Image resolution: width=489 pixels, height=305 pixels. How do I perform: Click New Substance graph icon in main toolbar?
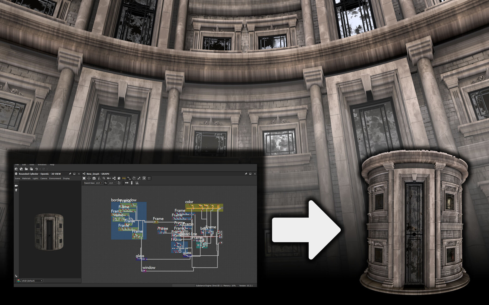16,169
